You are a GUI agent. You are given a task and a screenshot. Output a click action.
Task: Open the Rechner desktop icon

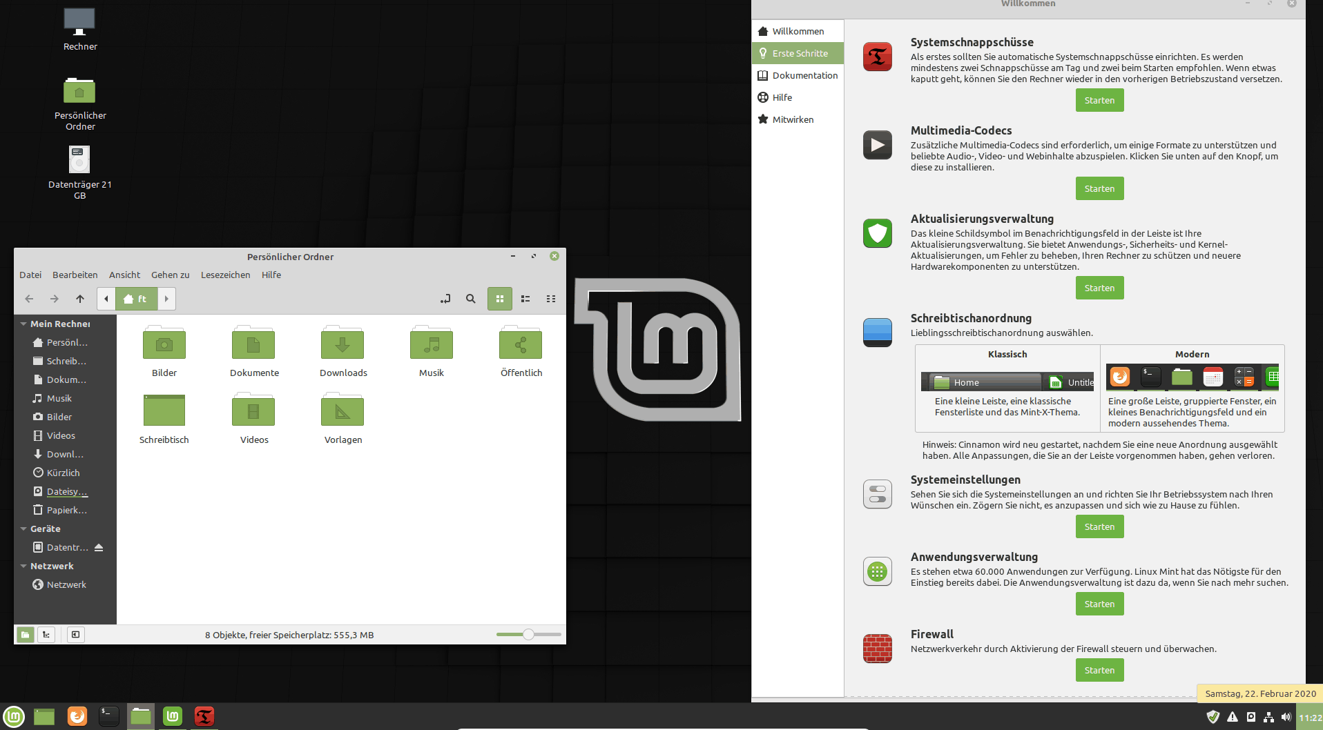pyautogui.click(x=80, y=30)
